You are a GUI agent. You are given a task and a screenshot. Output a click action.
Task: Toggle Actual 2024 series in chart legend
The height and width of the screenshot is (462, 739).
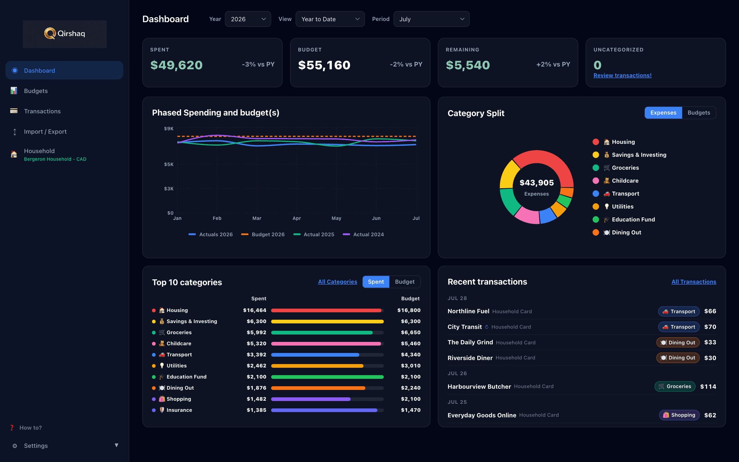363,234
